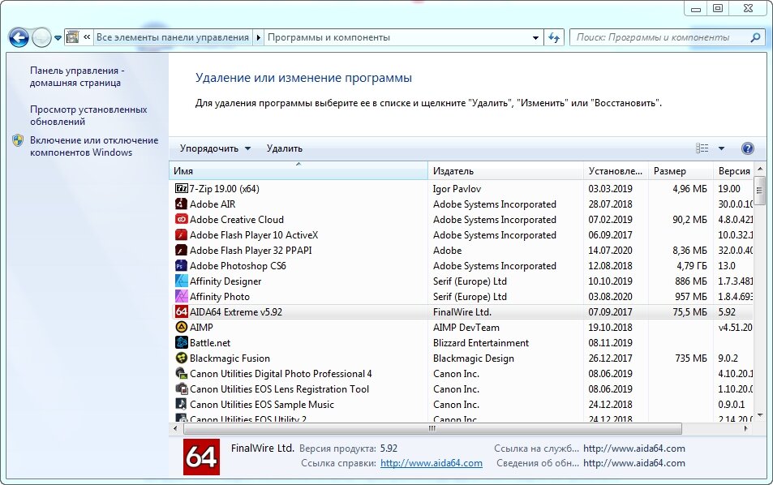Select the Affinity Designer entry
Screen dimensions: 773x485
point(225,281)
